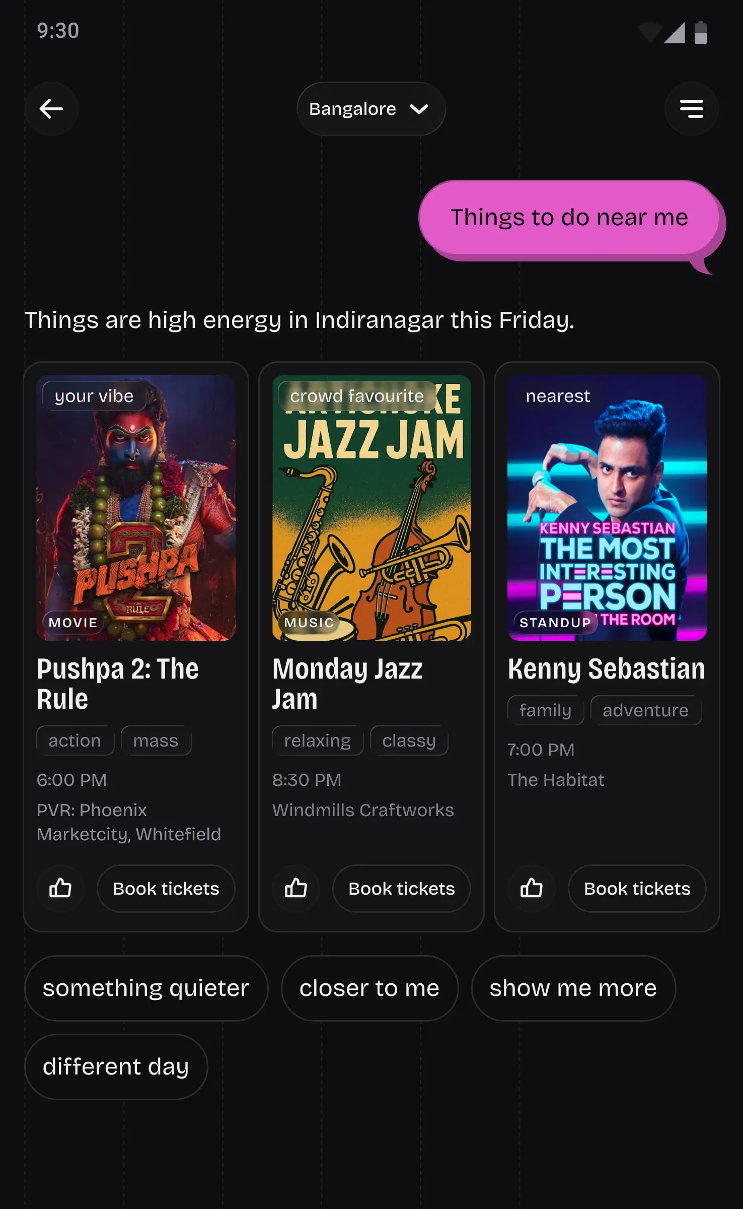The height and width of the screenshot is (1209, 743).
Task: Tap the Wi-Fi status icon
Action: pos(650,33)
